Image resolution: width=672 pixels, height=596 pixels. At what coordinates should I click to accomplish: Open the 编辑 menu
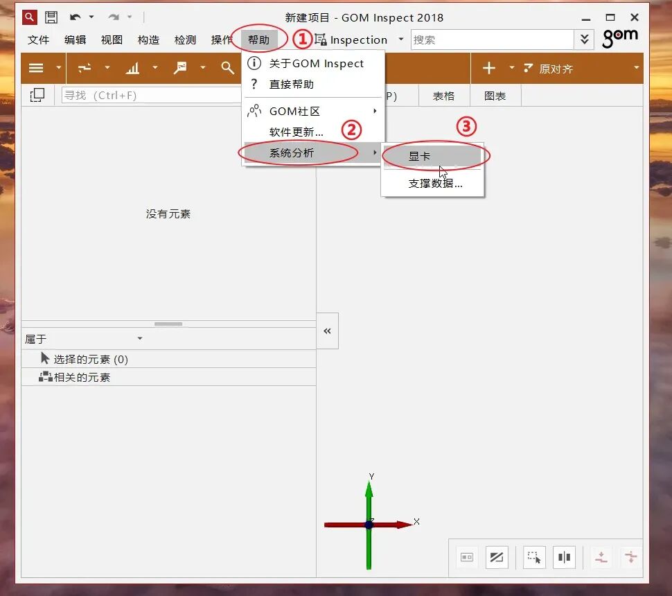point(75,40)
